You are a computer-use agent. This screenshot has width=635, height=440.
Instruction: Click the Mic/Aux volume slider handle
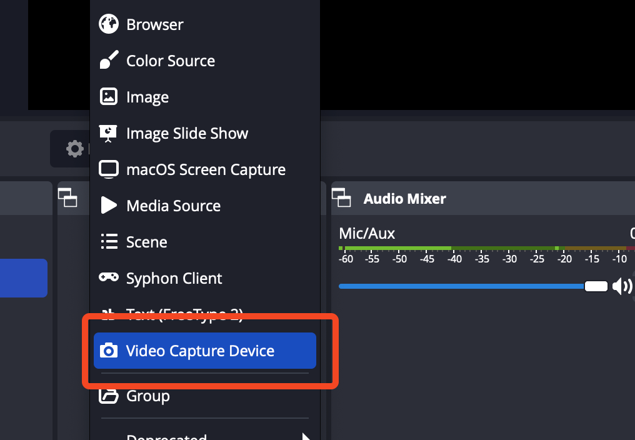[x=596, y=286]
